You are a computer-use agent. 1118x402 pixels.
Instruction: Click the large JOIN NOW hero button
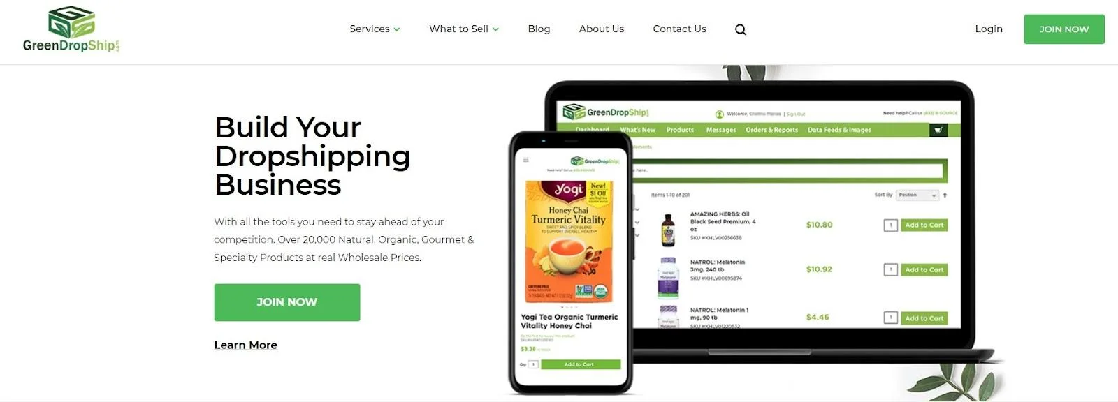[287, 302]
